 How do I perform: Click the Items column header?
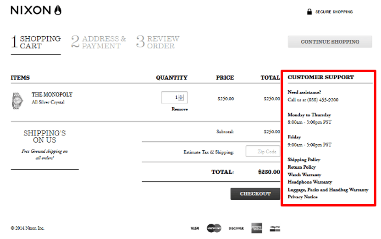(x=20, y=78)
